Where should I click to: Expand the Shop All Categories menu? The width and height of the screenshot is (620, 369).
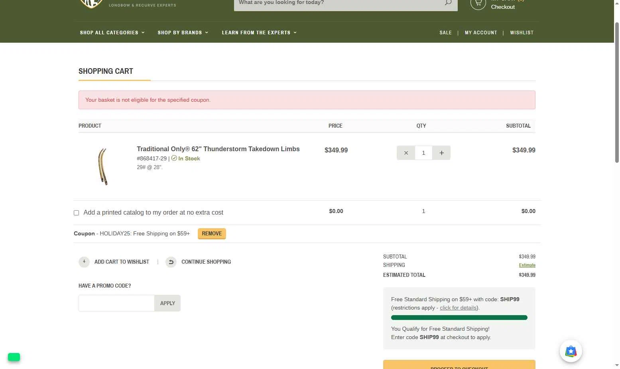point(112,33)
